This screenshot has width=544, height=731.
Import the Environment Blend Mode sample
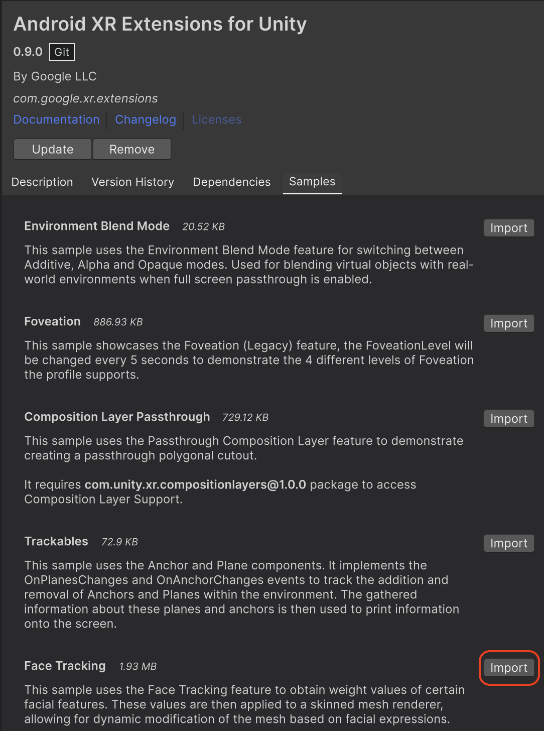[x=508, y=227]
